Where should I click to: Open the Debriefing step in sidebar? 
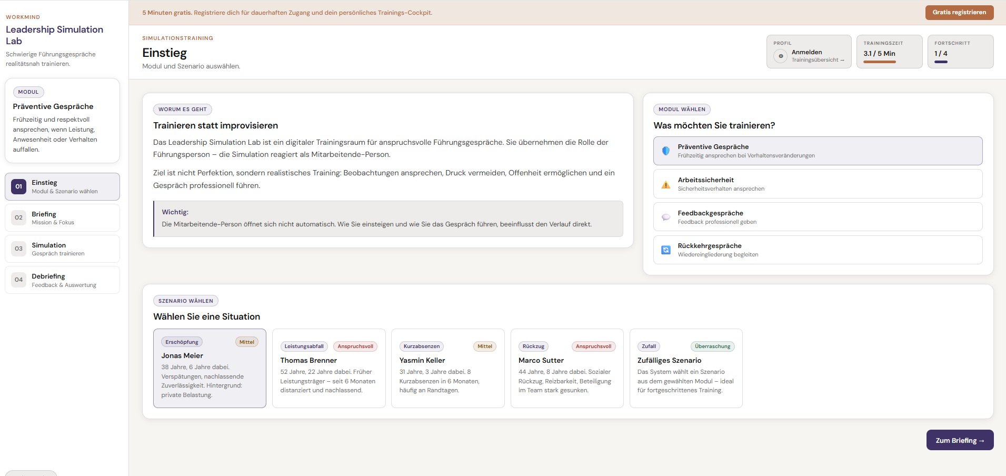tap(62, 280)
